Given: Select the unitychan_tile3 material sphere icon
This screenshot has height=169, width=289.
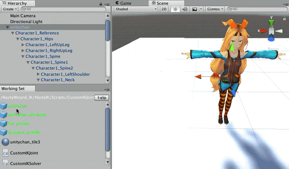Looking at the screenshot, I should tap(5, 142).
